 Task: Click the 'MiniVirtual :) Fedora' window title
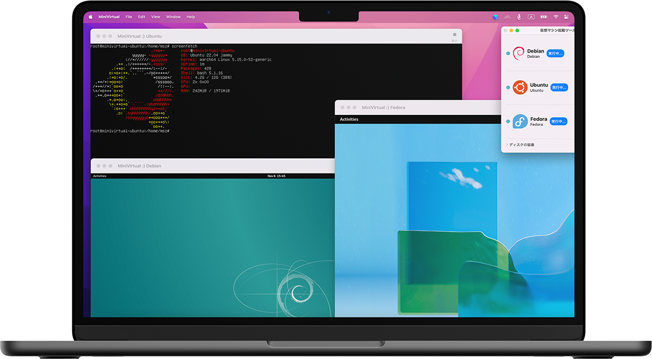pos(384,107)
